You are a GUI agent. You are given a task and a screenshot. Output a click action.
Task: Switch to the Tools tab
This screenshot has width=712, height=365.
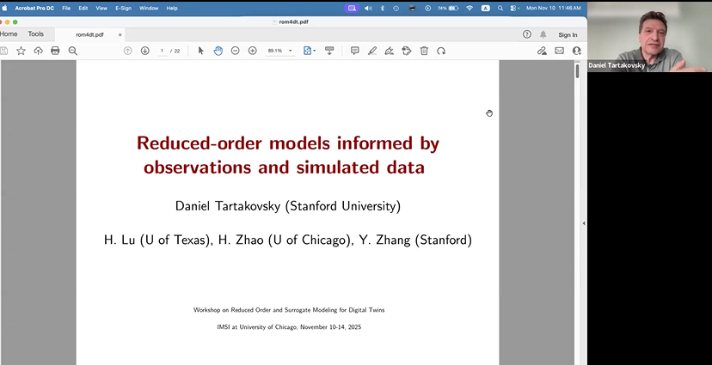tap(35, 34)
